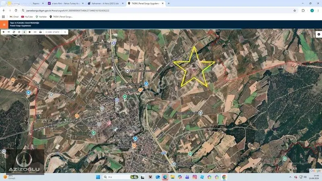Switch to the a hero filmi Yahoo tab
322x181 pixels.
click(x=65, y=4)
